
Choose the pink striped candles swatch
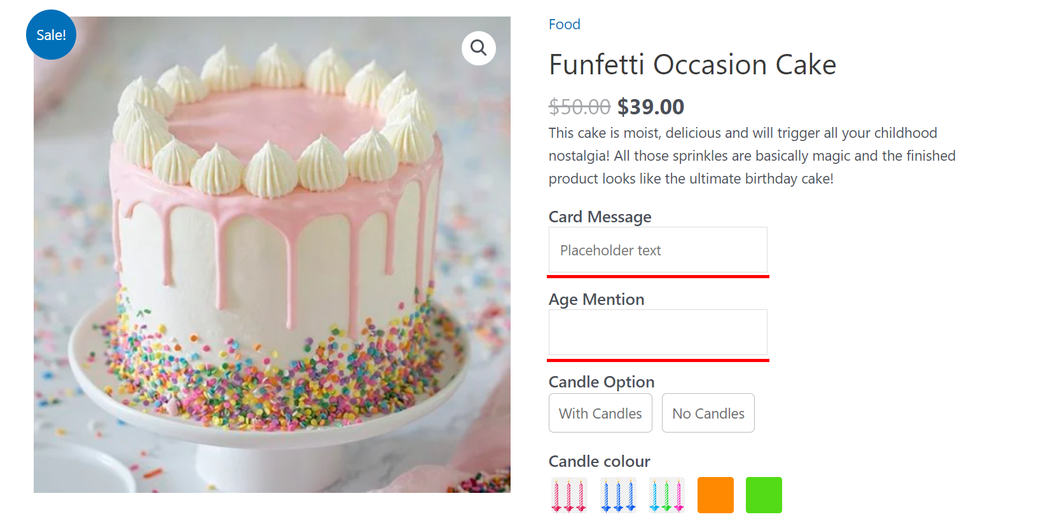(568, 495)
